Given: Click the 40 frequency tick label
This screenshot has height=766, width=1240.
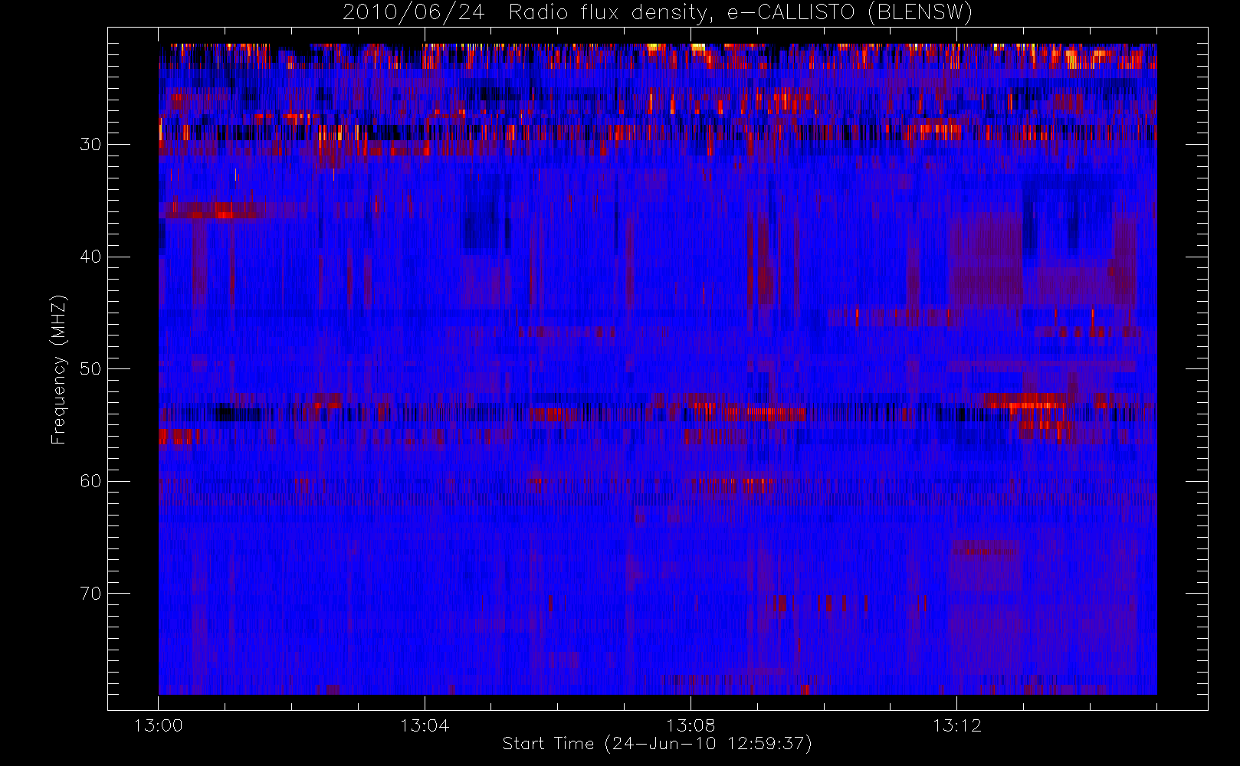Looking at the screenshot, I should point(90,257).
